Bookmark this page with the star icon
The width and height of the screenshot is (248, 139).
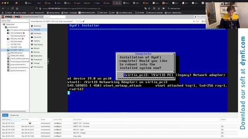(x=149, y=8)
